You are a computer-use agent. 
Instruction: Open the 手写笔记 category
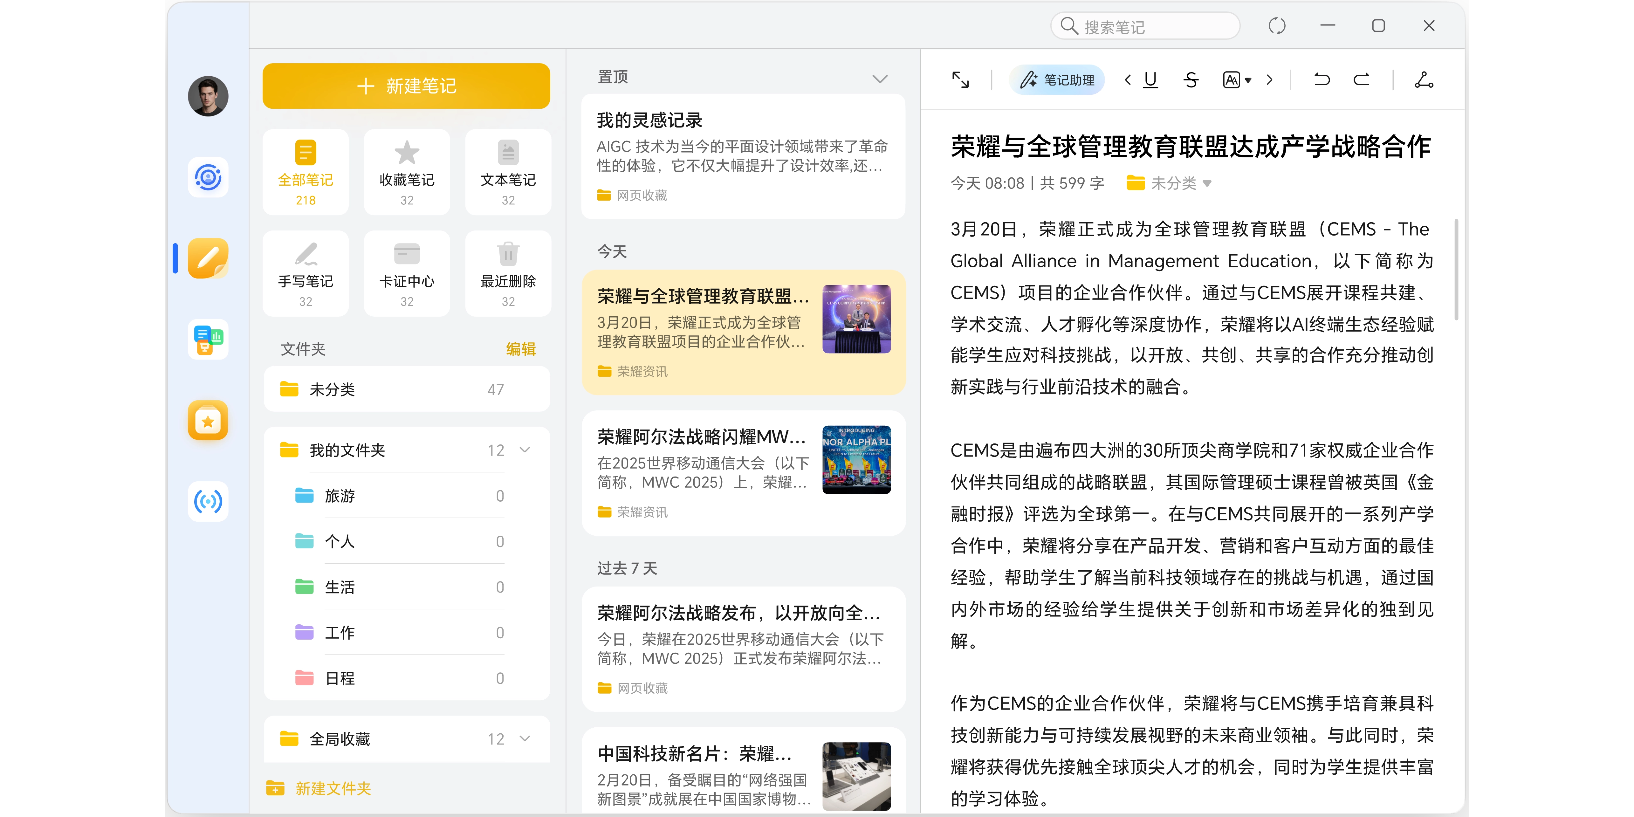tap(306, 273)
